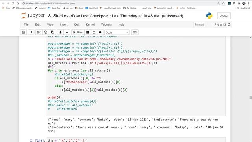Click the for i in np.arange loop line
This screenshot has height=142, width=252.
80,71
